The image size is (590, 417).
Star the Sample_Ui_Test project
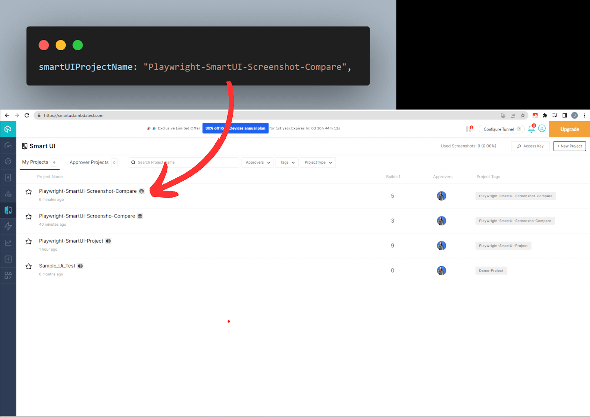pos(28,266)
